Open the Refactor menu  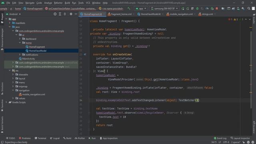pyautogui.click(x=58, y=3)
